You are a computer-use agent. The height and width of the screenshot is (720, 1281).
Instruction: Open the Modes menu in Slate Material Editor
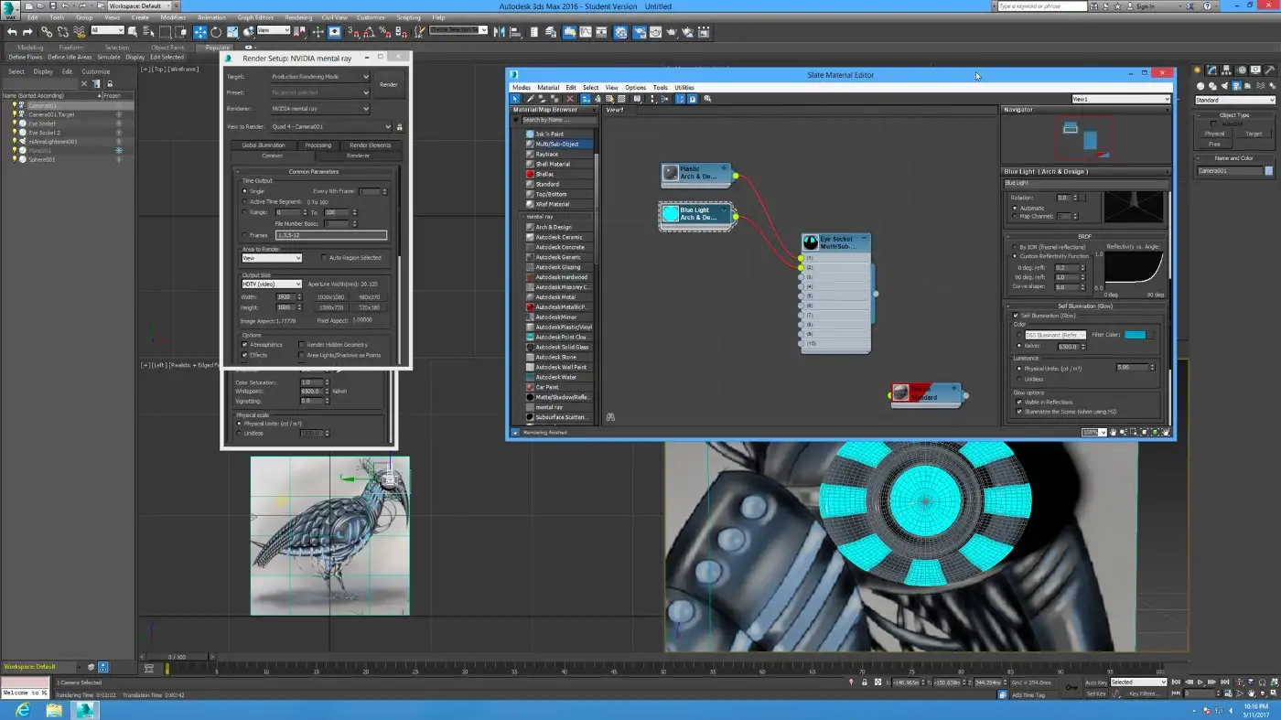tap(521, 88)
